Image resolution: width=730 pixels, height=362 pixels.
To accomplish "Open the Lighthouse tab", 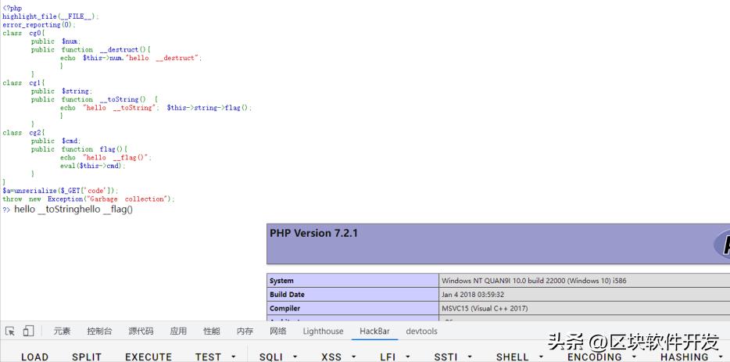I will (x=323, y=332).
